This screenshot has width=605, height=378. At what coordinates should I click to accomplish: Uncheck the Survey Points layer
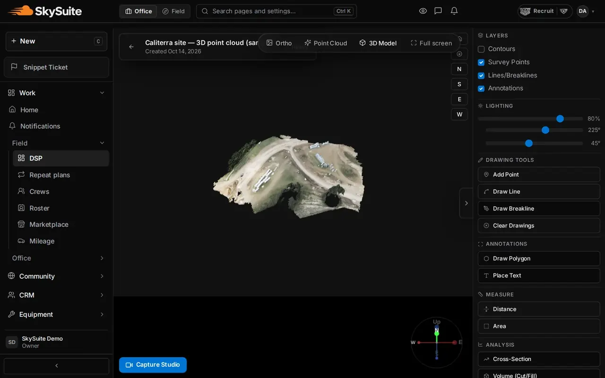pos(481,62)
